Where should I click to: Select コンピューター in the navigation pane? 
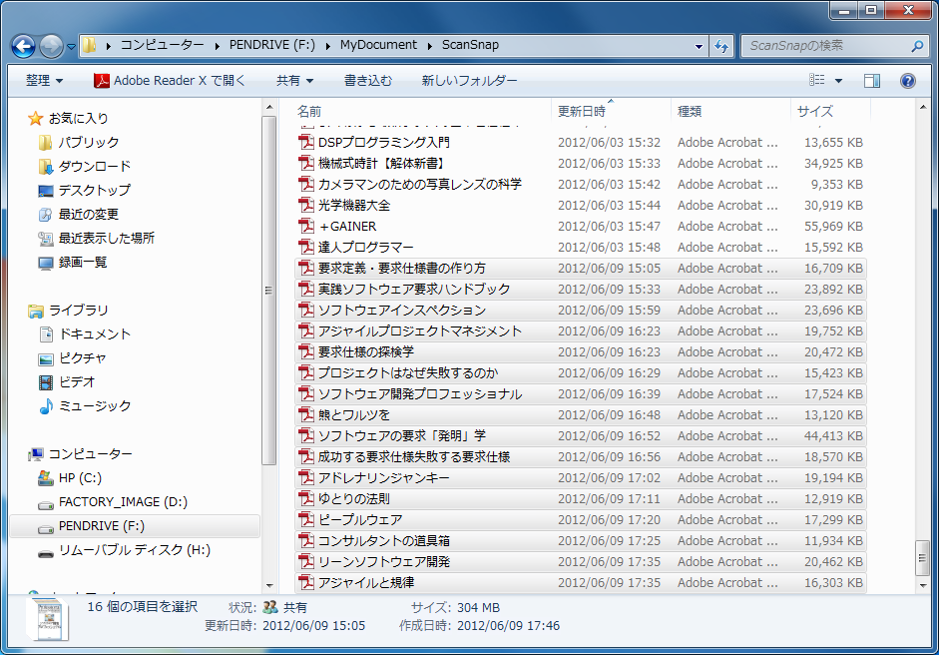tap(91, 453)
